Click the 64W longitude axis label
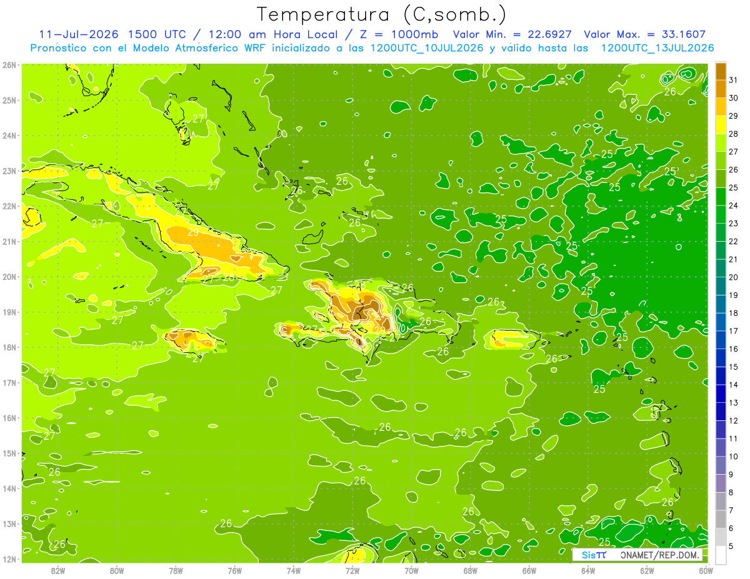 [588, 570]
